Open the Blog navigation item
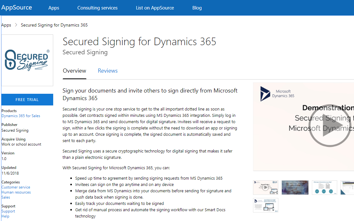 coord(197,8)
